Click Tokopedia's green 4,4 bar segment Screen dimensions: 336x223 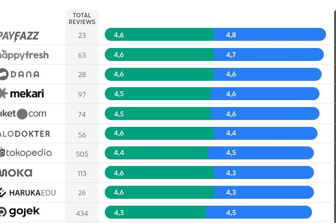click(x=156, y=153)
